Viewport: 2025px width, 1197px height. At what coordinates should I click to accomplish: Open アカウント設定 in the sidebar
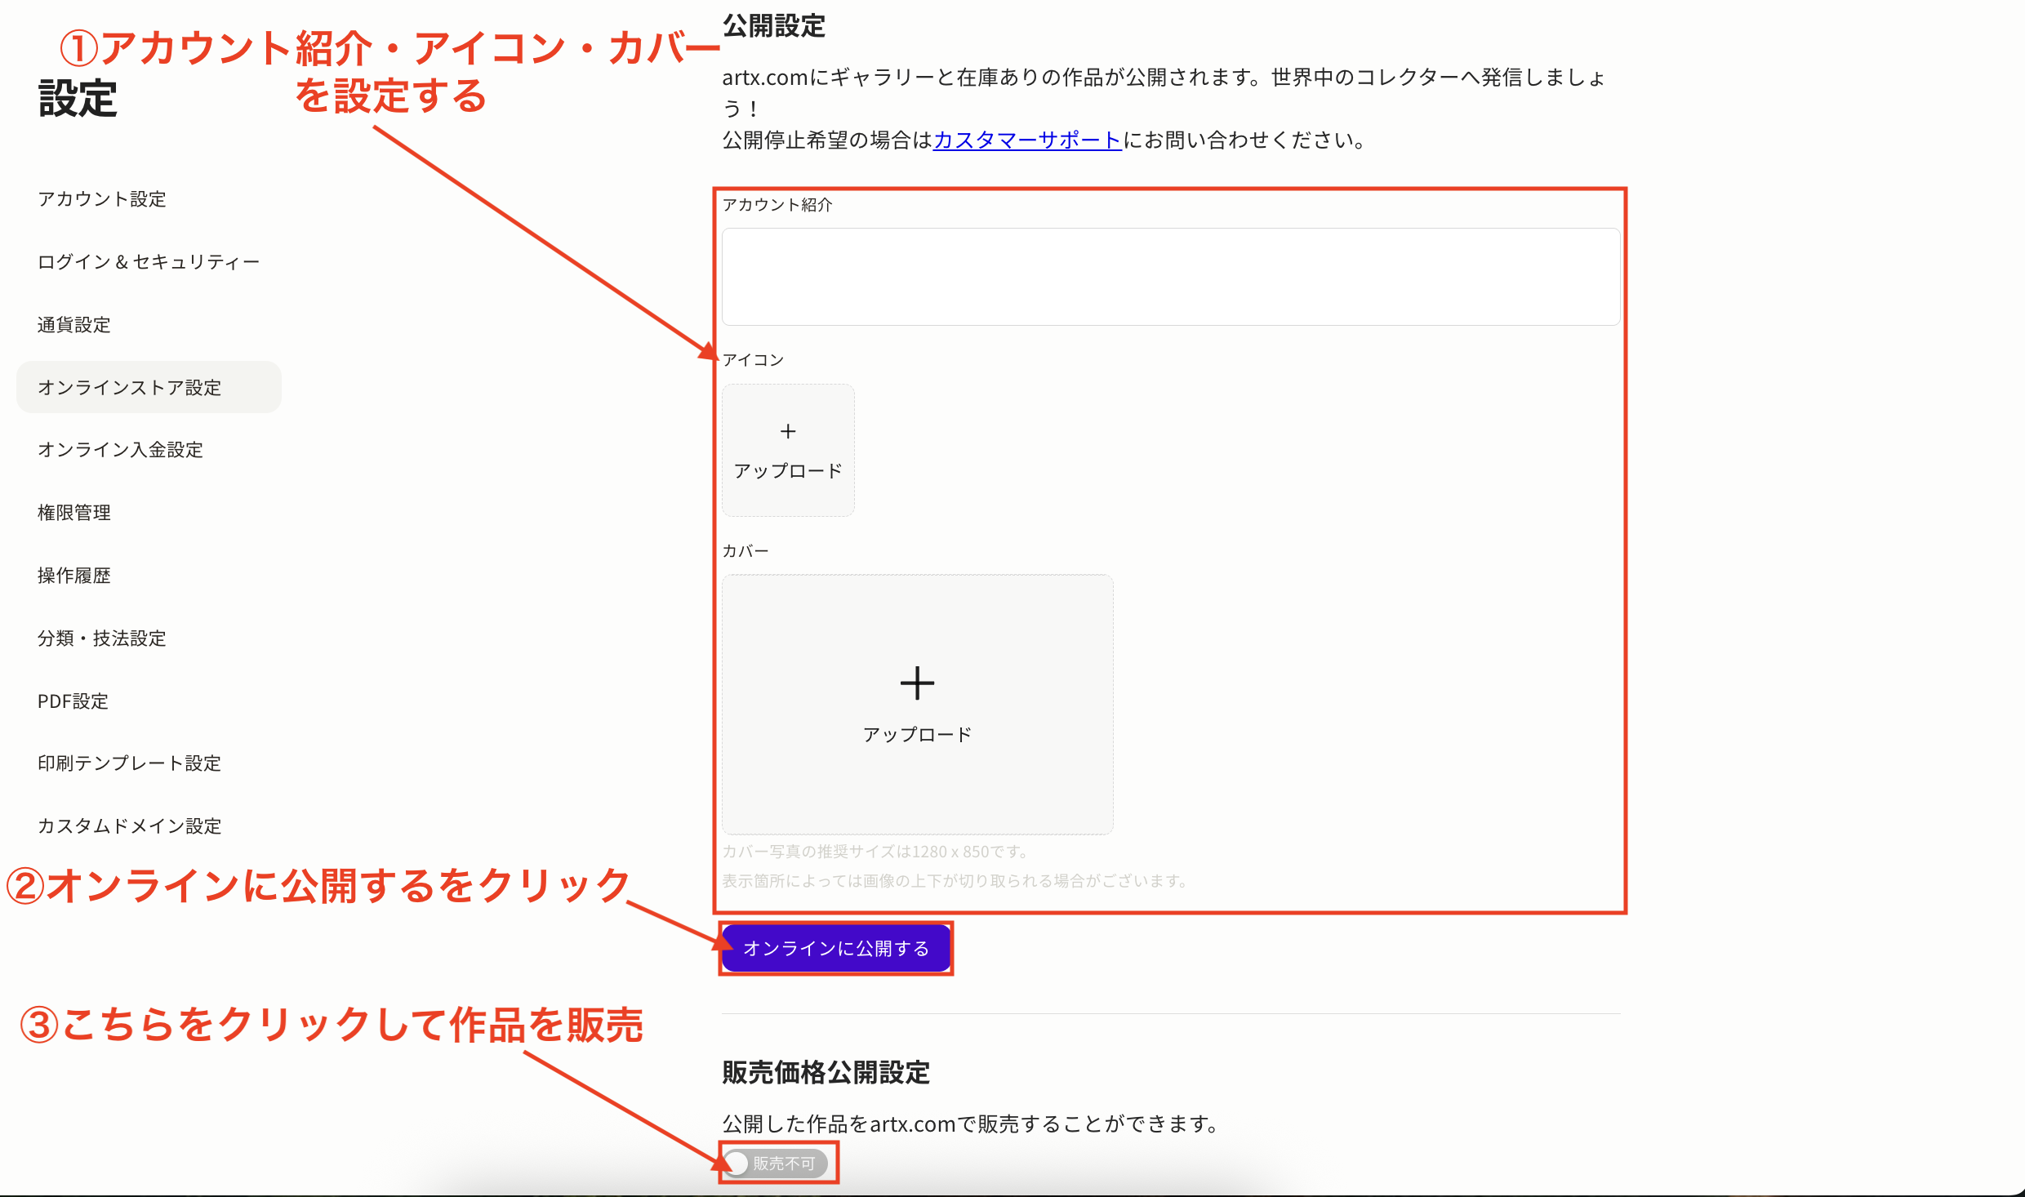coord(100,198)
